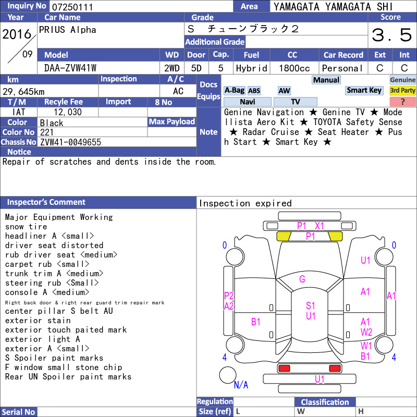Click the Max Payload label
Viewport: 417px width, 417px height.
pos(172,122)
